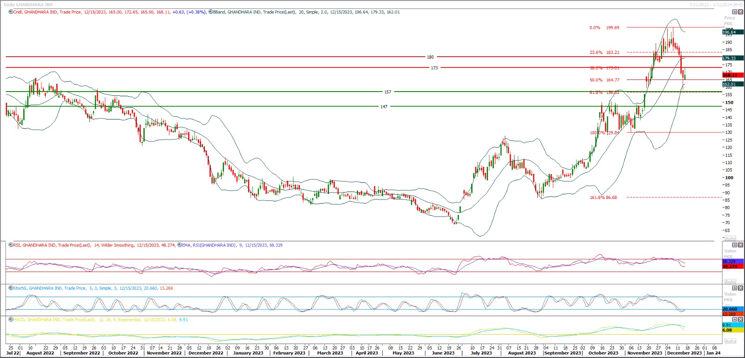Click the clock icon beside StochS legend
Image resolution: width=745 pixels, height=358 pixels.
(x=11, y=288)
